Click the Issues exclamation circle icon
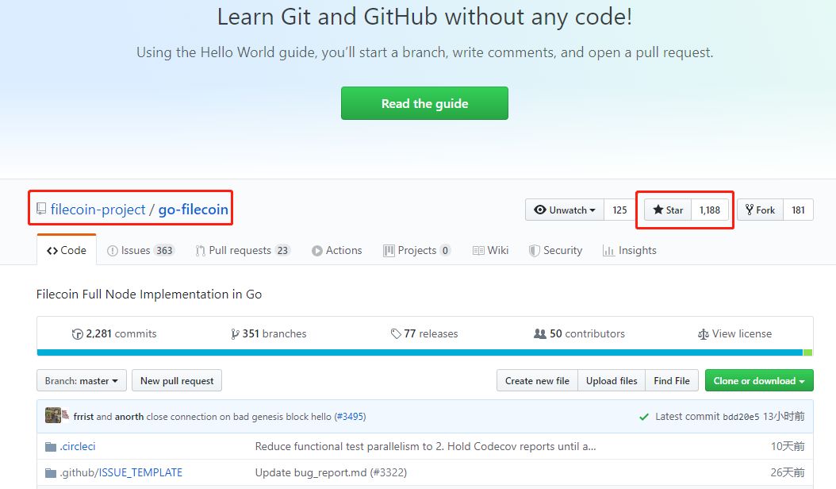Viewport: 836px width, 489px height. point(112,250)
